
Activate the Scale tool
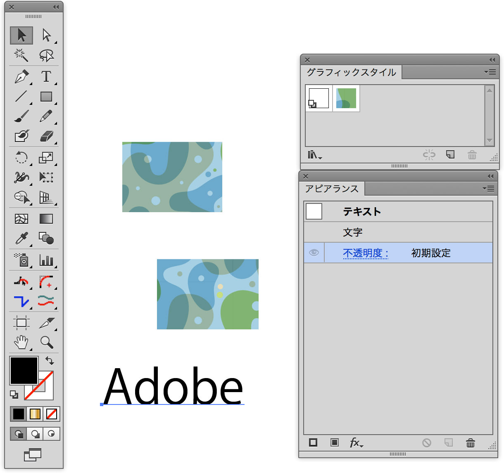coord(46,158)
